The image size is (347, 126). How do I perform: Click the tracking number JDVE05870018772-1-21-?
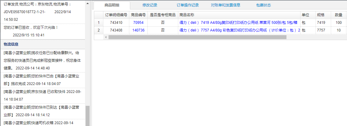tap(24, 12)
